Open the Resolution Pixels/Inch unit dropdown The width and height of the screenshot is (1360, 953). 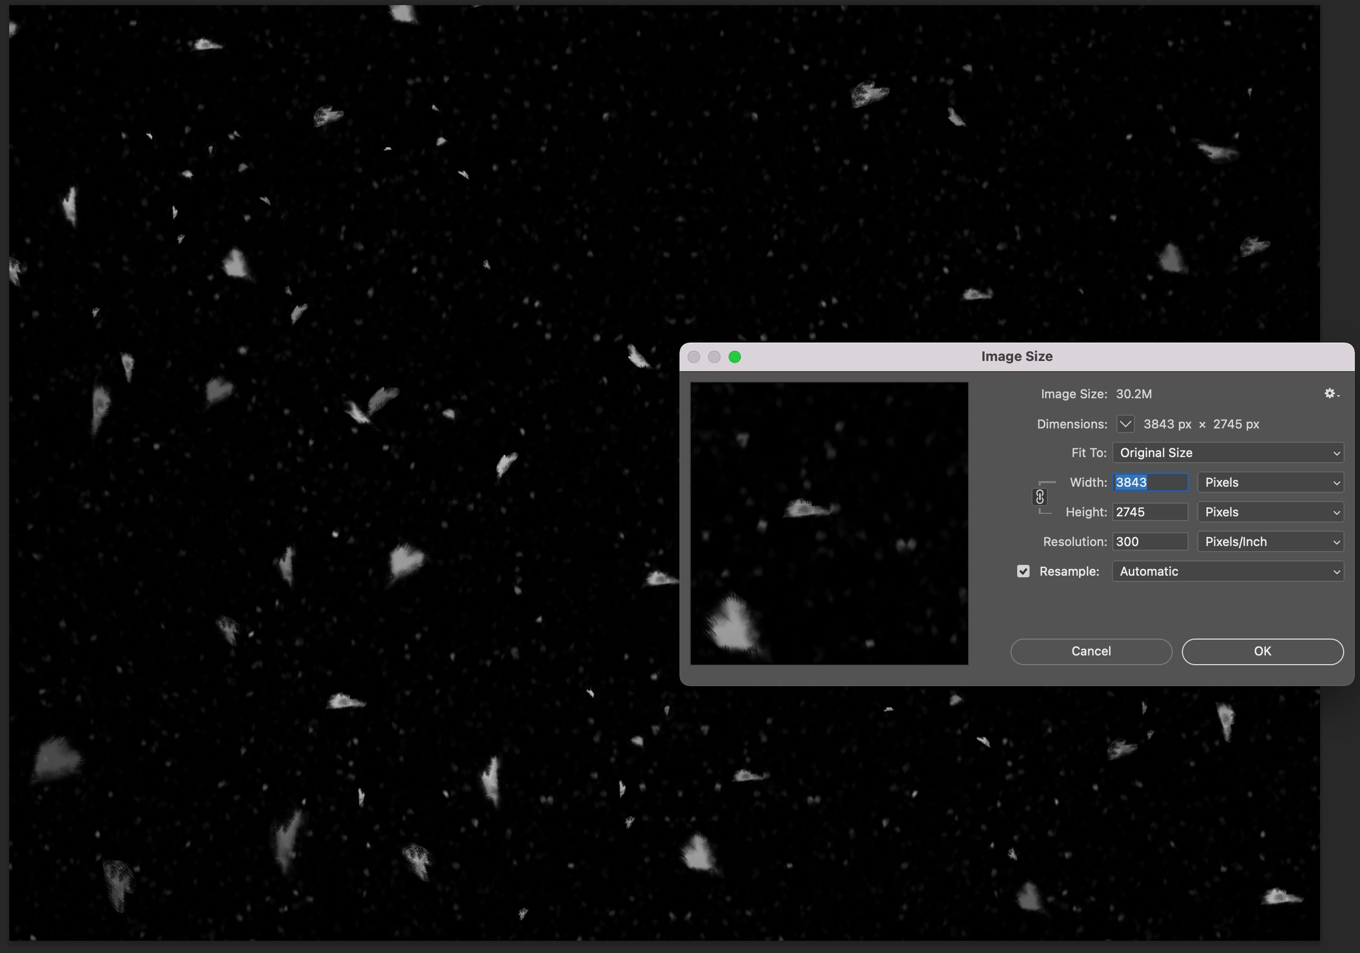(1270, 541)
